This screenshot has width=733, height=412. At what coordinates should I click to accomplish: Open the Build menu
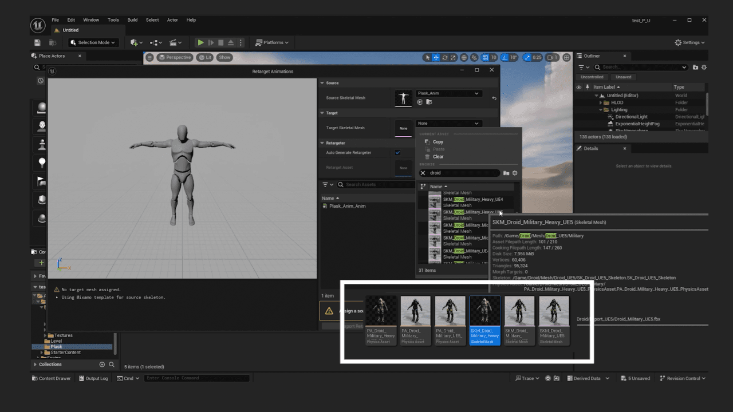tap(132, 19)
